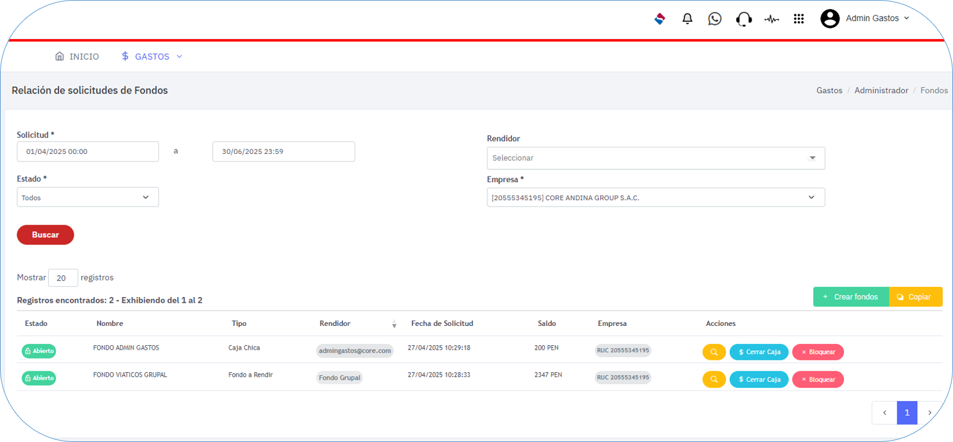The image size is (953, 442).
Task: Click the Abierto badge for FONDO VIATICOS GRUPAL
Action: (x=39, y=378)
